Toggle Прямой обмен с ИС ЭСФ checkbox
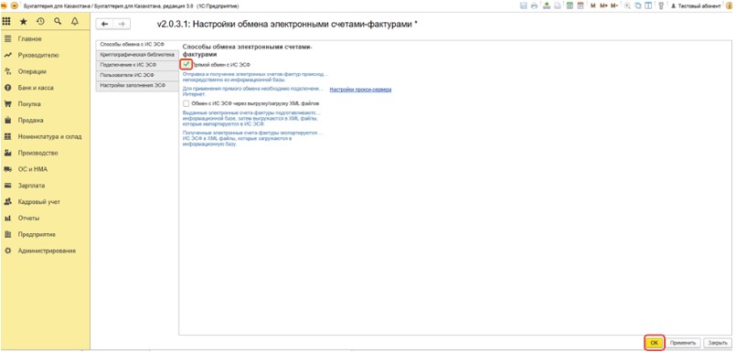This screenshot has height=352, width=736. point(187,64)
